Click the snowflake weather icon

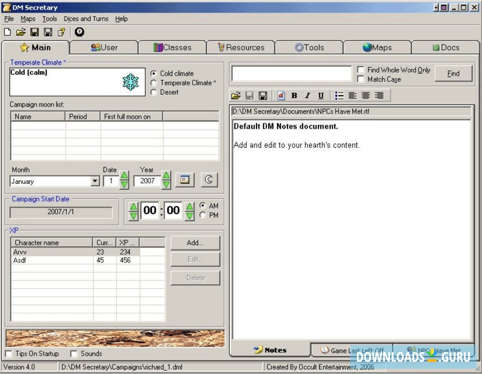[x=131, y=82]
